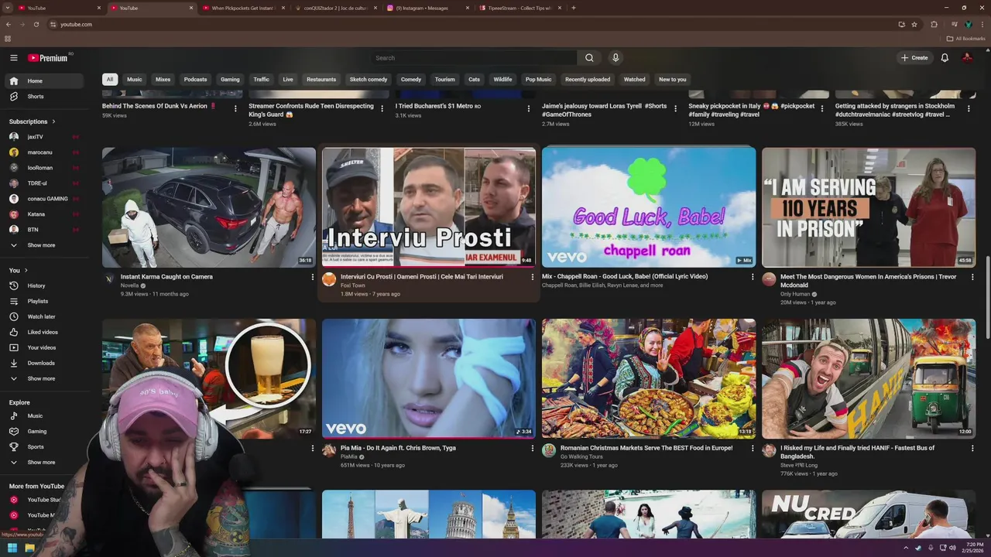Open jaxiTV subscription channel
991x557 pixels.
[x=45, y=137]
